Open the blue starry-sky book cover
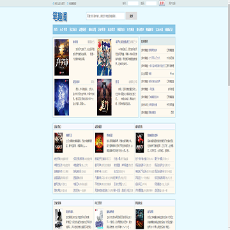 pyautogui.click(x=61, y=97)
